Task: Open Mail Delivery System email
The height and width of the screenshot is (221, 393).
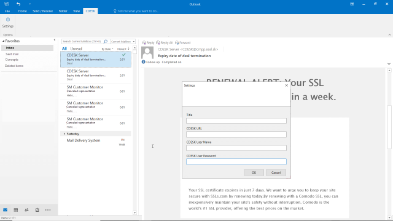Action: [96, 142]
